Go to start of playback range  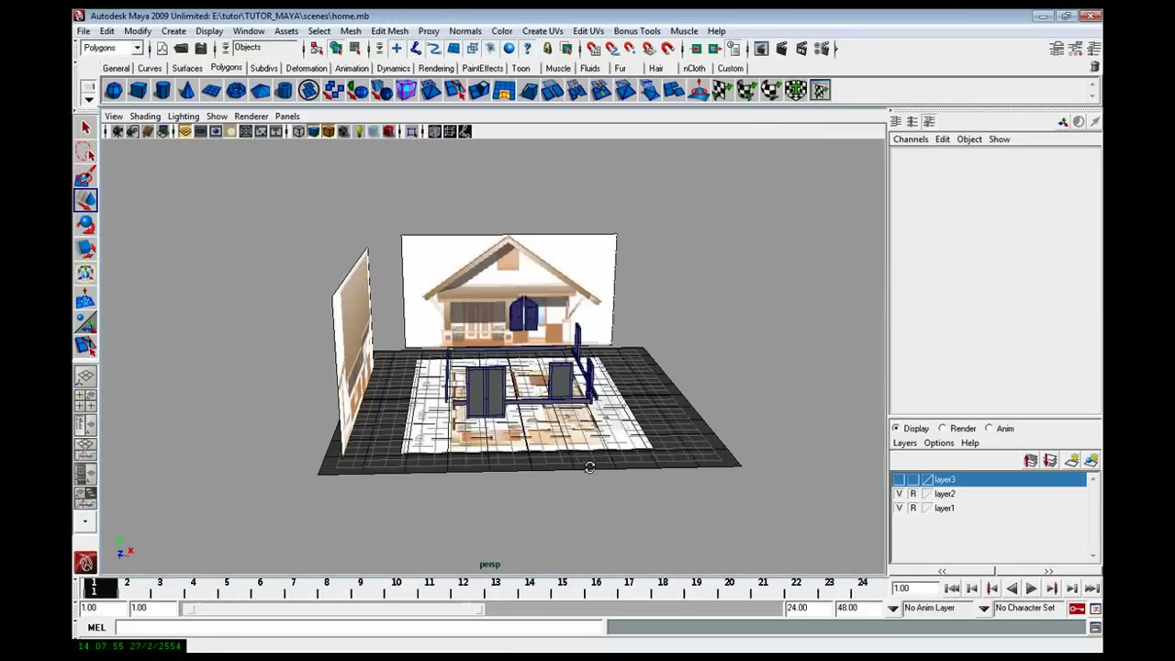pos(952,589)
